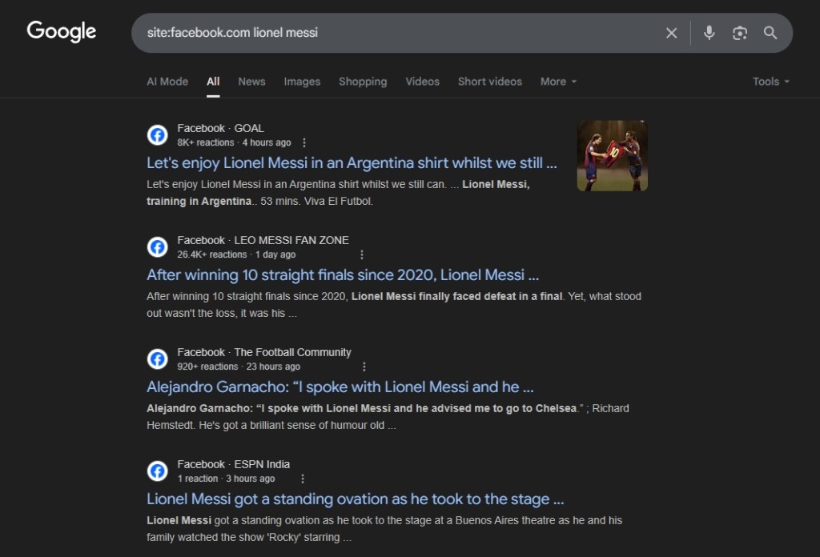Viewport: 820px width, 557px height.
Task: Click "Facebook · The Football Community" source text
Action: point(264,352)
